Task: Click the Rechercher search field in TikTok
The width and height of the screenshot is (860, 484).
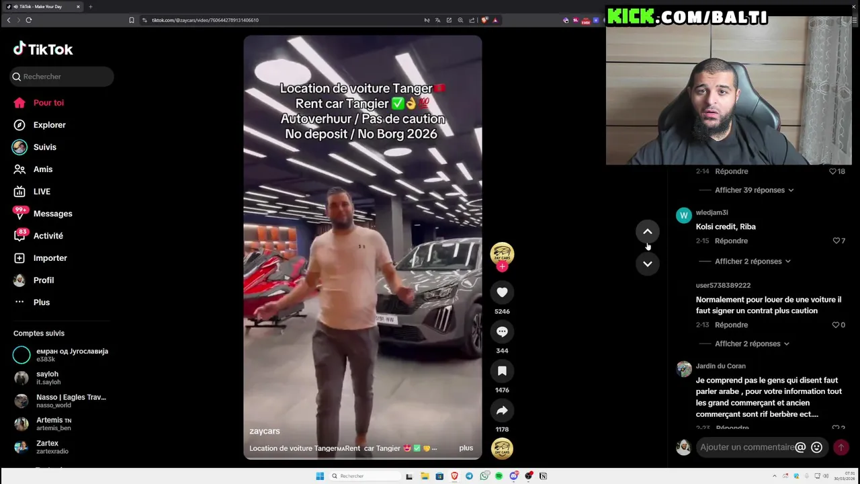Action: tap(62, 77)
